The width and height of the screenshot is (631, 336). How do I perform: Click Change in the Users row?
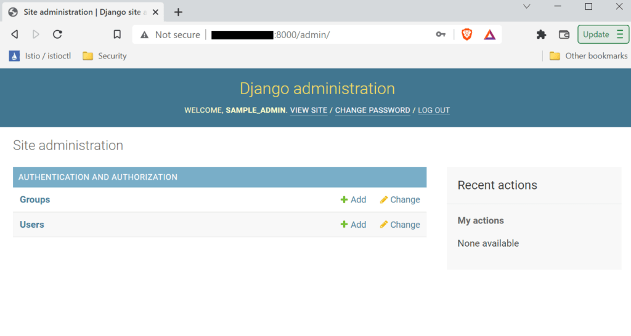click(400, 225)
